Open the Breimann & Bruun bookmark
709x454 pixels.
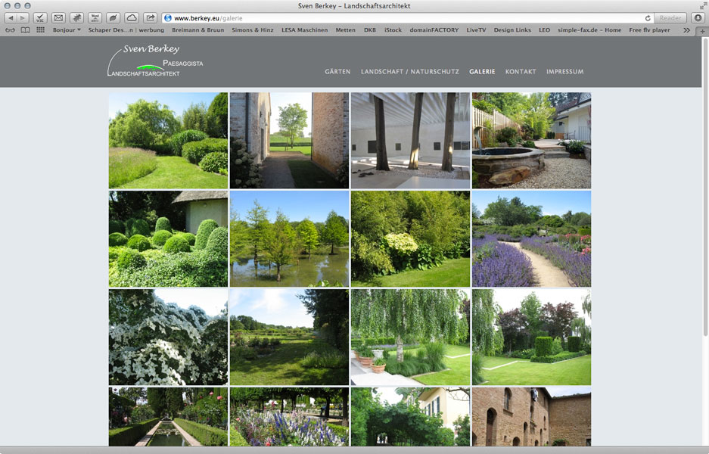[197, 30]
